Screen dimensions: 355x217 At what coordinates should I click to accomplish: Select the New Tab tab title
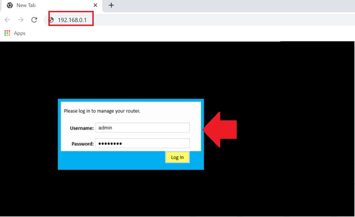click(x=26, y=5)
